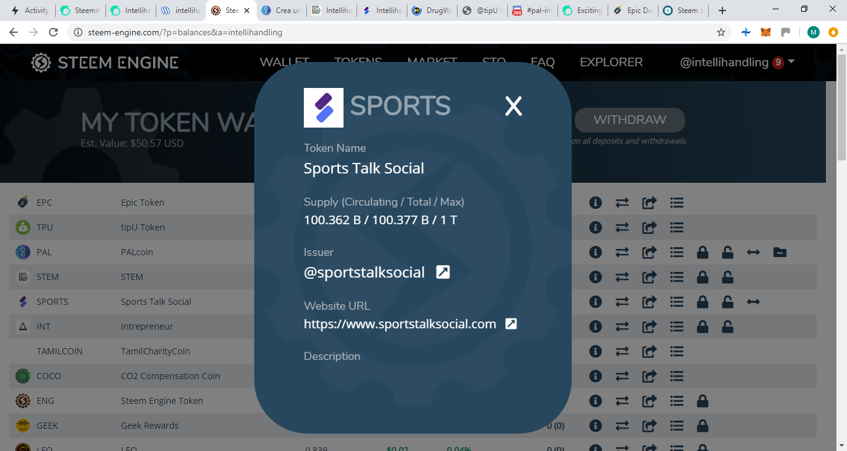Image resolution: width=847 pixels, height=451 pixels.
Task: Open token info for the TAMILCOIN row
Action: pyautogui.click(x=596, y=351)
